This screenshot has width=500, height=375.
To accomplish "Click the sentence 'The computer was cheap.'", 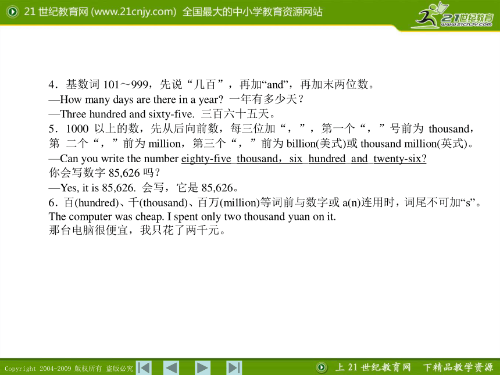I will [x=106, y=216].
